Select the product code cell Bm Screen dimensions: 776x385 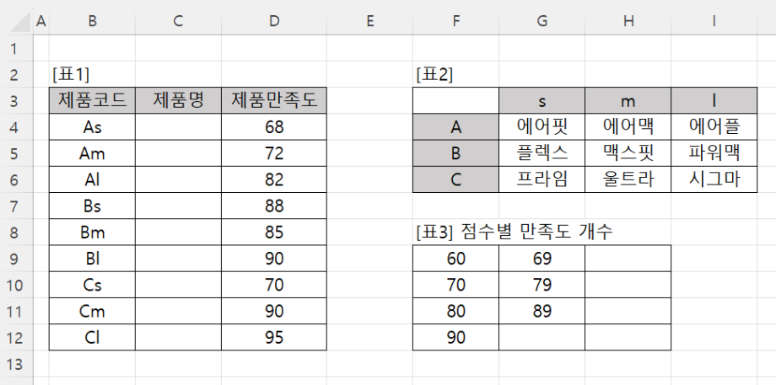pyautogui.click(x=92, y=233)
